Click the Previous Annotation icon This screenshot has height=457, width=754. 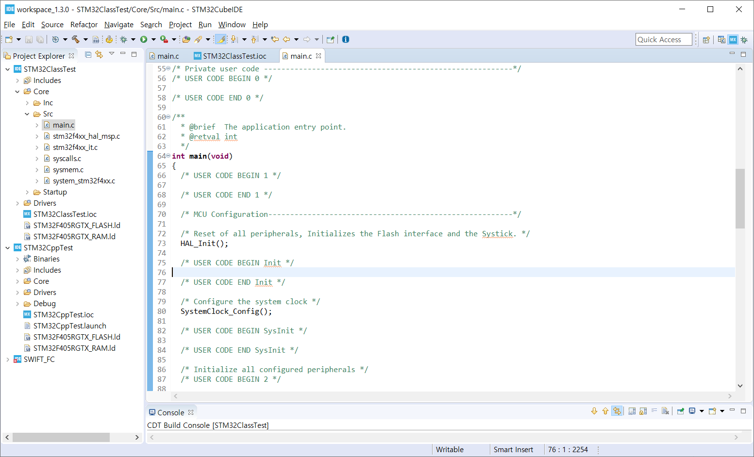pyautogui.click(x=254, y=39)
